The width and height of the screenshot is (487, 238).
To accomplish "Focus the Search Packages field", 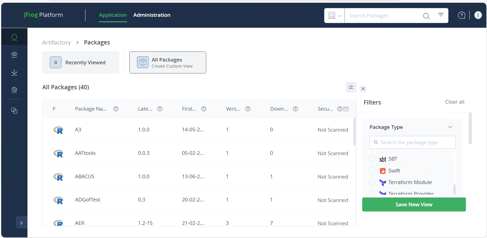I will pos(384,16).
